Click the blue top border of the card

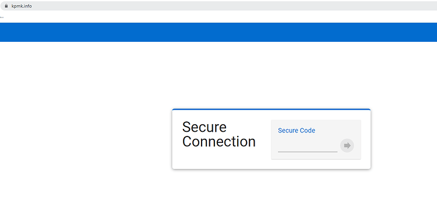coord(271,109)
